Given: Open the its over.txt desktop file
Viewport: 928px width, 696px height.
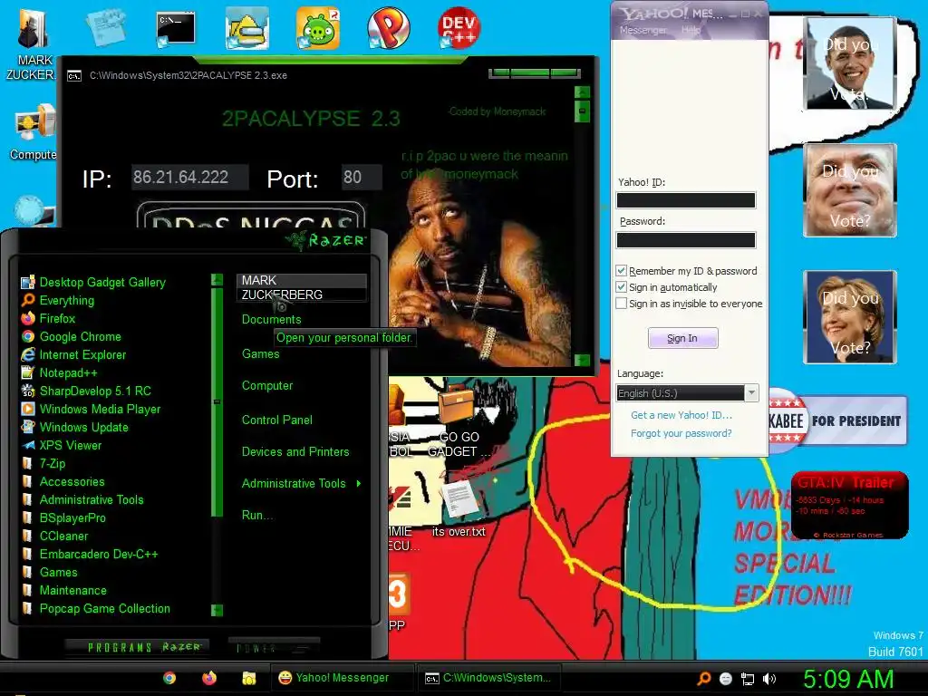Looking at the screenshot, I should pyautogui.click(x=459, y=507).
